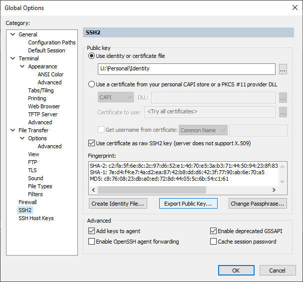Check 'Cache session password' option

click(214, 242)
